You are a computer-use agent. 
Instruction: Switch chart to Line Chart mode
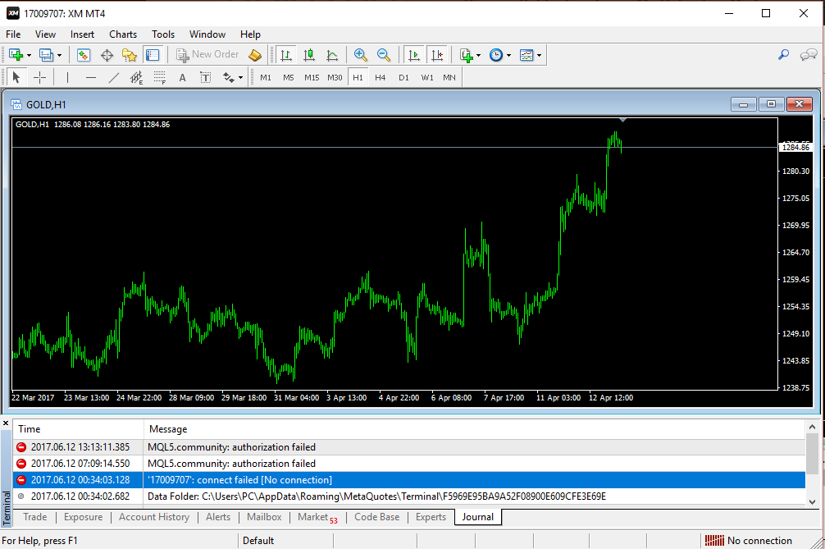(x=332, y=55)
